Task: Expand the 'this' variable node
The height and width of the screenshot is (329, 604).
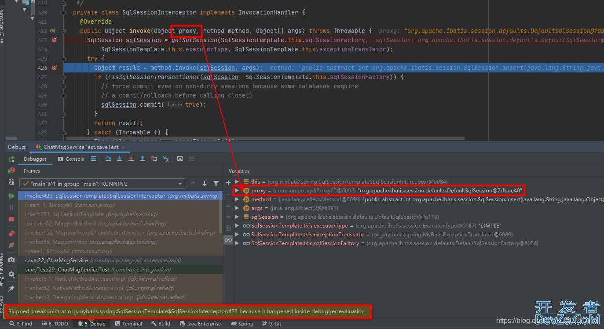Action: click(237, 181)
